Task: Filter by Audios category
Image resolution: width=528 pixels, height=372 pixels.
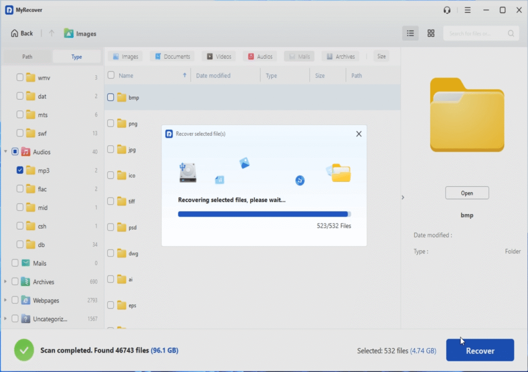Action: click(x=260, y=56)
